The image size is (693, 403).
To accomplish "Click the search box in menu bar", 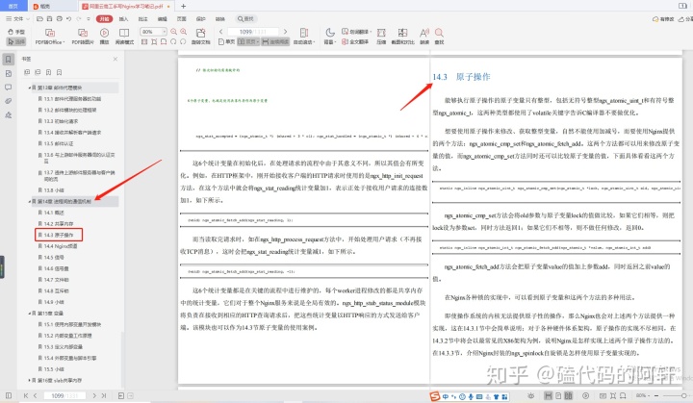I will (245, 19).
